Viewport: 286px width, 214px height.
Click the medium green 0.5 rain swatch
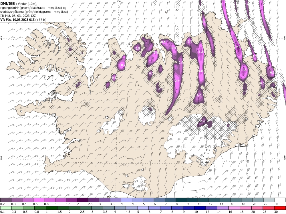28,208
